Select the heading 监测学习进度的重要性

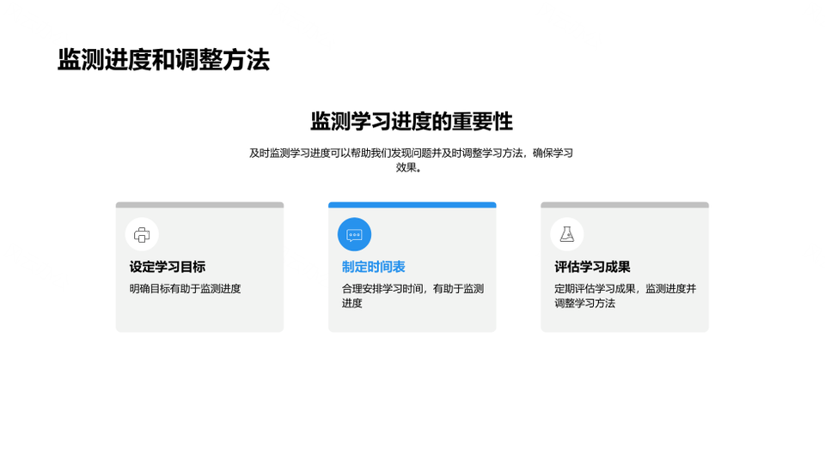tap(412, 121)
